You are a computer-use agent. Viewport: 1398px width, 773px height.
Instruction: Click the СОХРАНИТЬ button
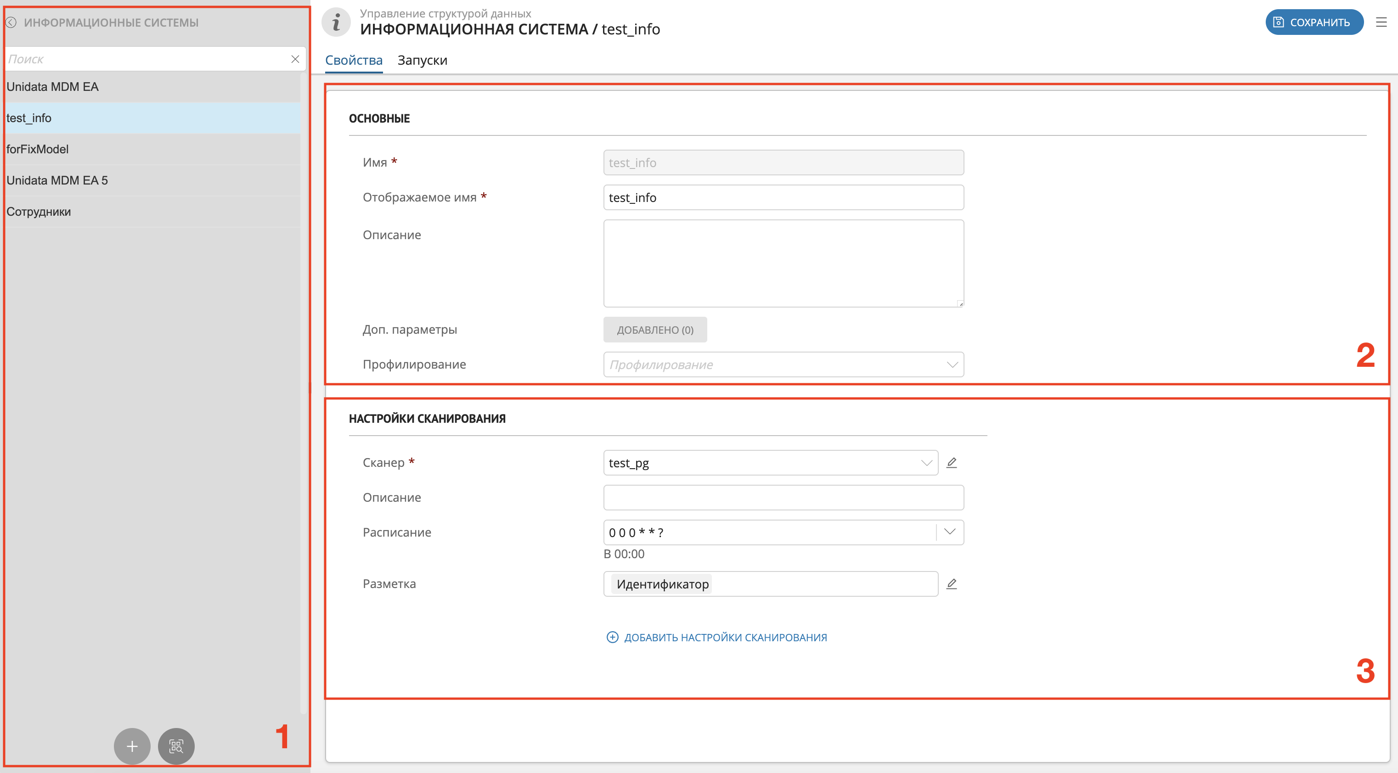point(1314,22)
